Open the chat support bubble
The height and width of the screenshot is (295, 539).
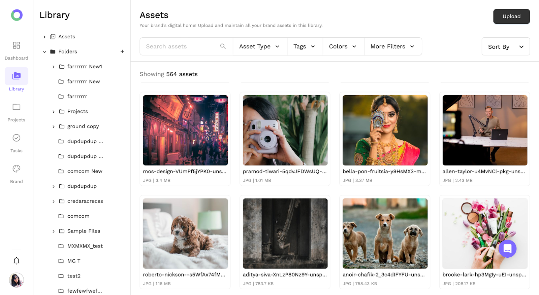507,249
